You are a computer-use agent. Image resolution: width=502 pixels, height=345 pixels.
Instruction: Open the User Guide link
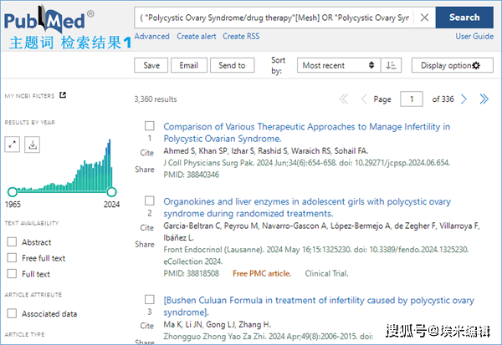tap(474, 37)
